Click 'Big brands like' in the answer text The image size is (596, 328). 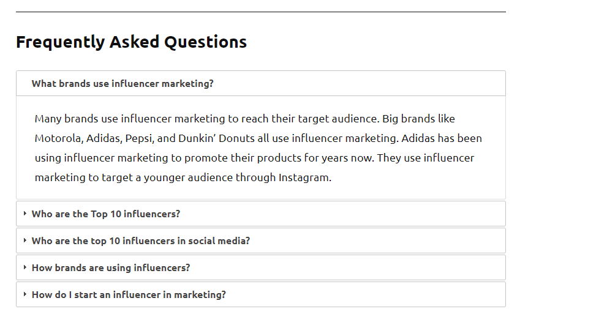click(418, 119)
